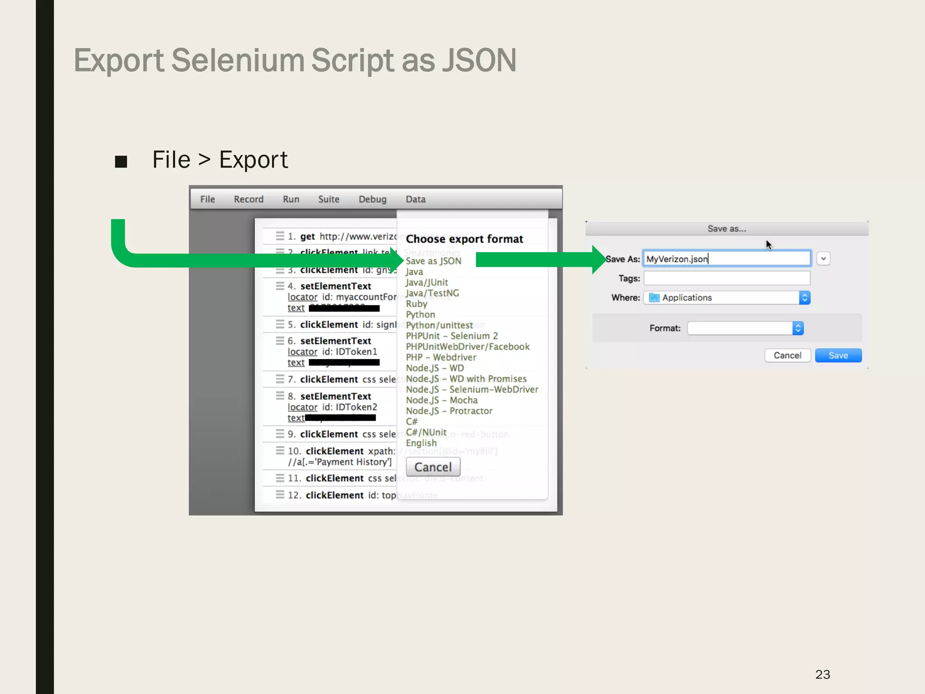The image size is (925, 694).
Task: Open the Format dropdown
Action: coord(746,328)
